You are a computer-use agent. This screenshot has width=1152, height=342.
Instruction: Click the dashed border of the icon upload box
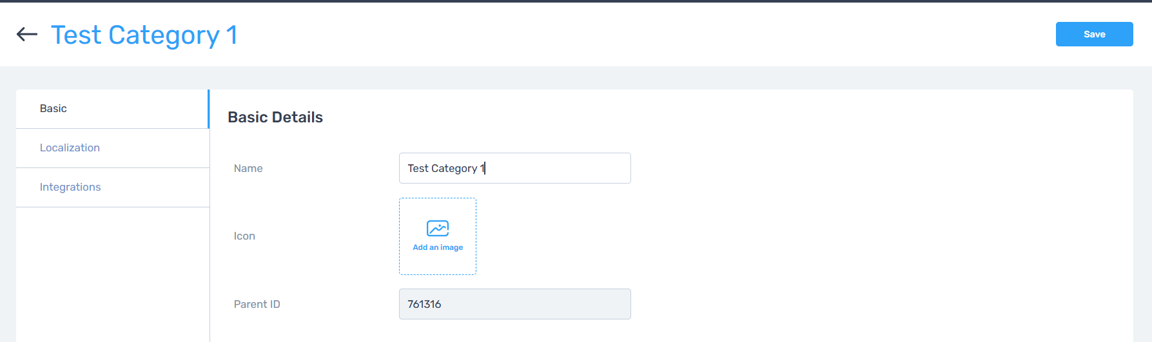[x=400, y=258]
